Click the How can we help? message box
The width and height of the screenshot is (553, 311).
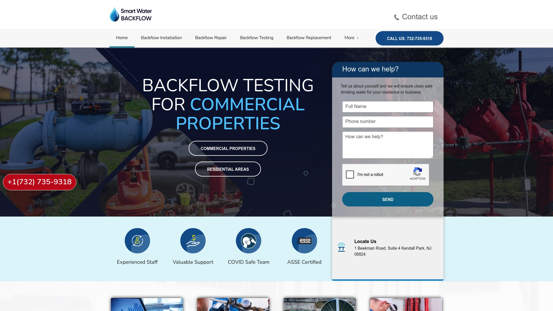point(388,145)
